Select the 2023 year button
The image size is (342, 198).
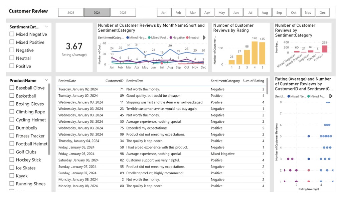(x=71, y=12)
